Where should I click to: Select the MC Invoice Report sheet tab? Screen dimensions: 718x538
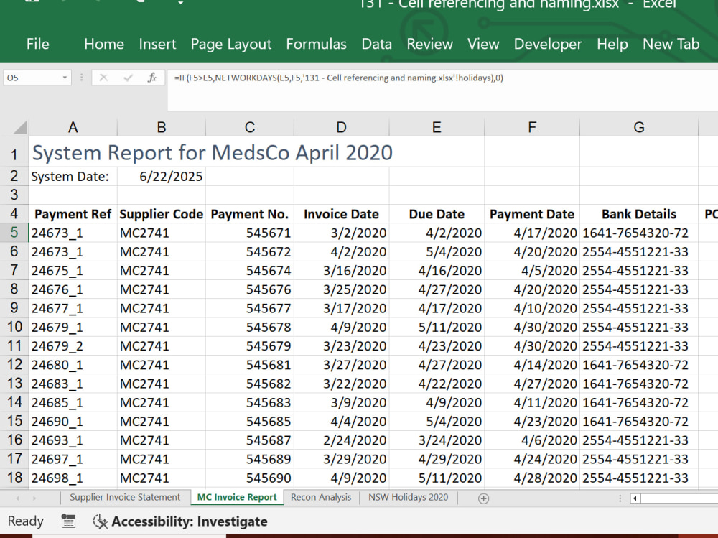237,497
